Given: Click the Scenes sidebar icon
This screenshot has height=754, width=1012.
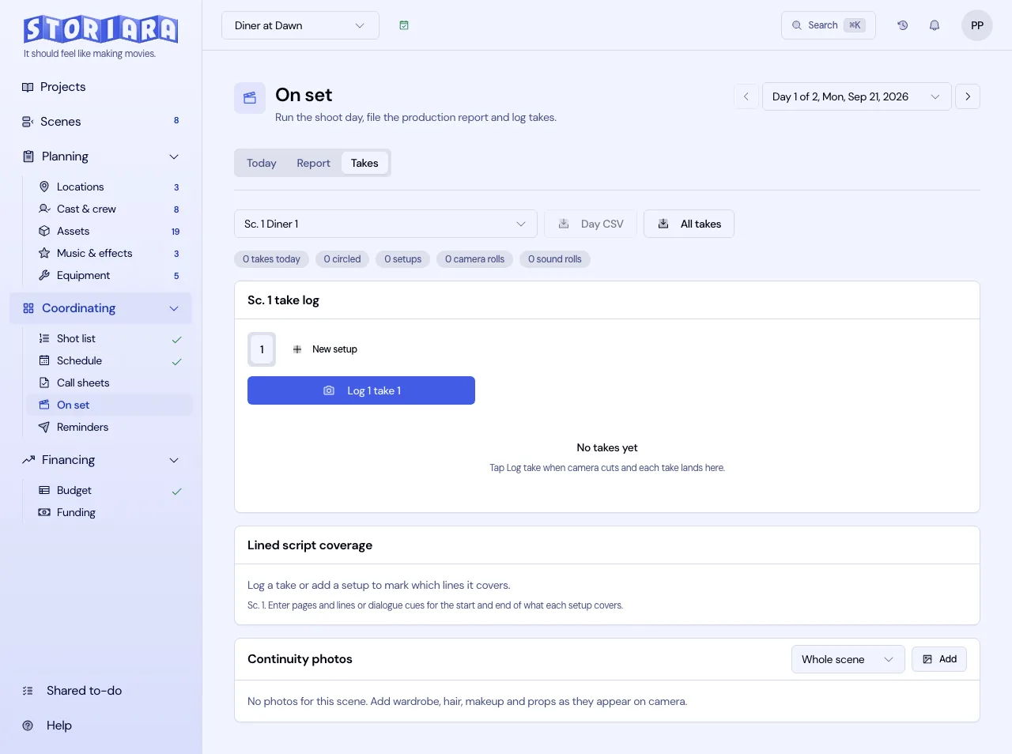Looking at the screenshot, I should click(x=28, y=122).
